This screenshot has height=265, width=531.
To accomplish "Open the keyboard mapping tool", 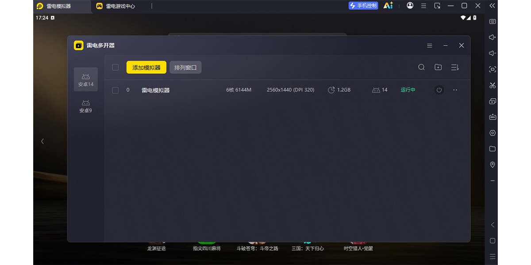I will pyautogui.click(x=493, y=22).
